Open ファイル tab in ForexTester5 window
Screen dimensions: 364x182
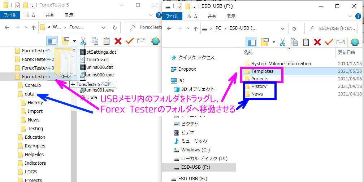click(10, 15)
